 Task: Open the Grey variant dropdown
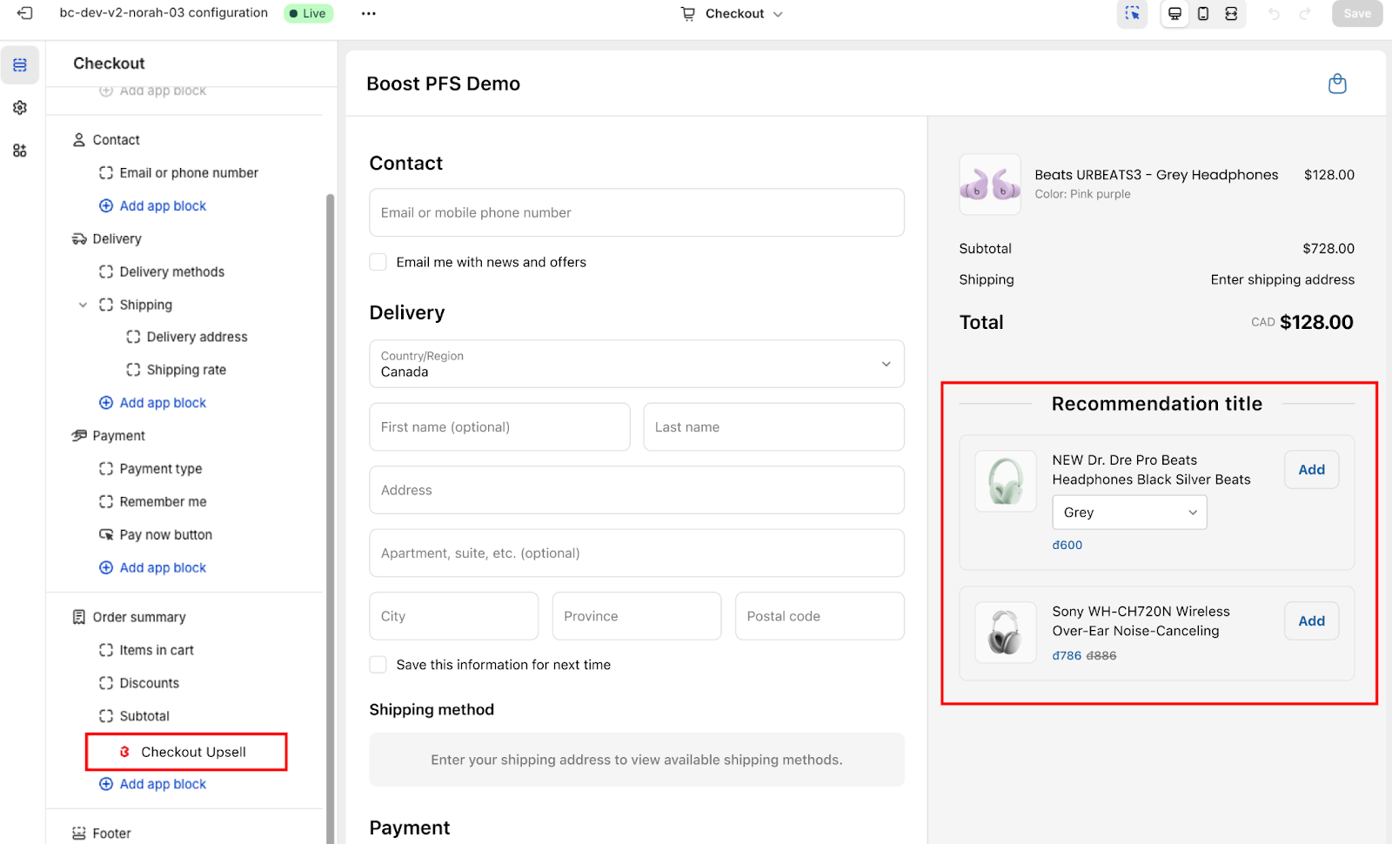coord(1130,512)
